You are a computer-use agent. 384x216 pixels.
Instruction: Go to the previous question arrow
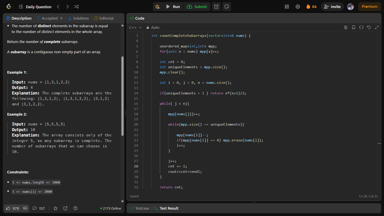tap(58, 7)
